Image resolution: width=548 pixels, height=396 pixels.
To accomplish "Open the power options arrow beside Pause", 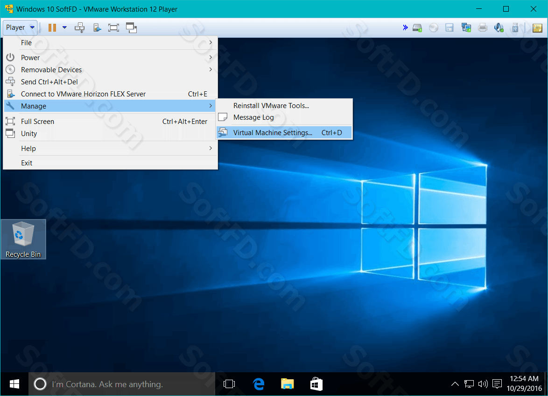I will 64,27.
